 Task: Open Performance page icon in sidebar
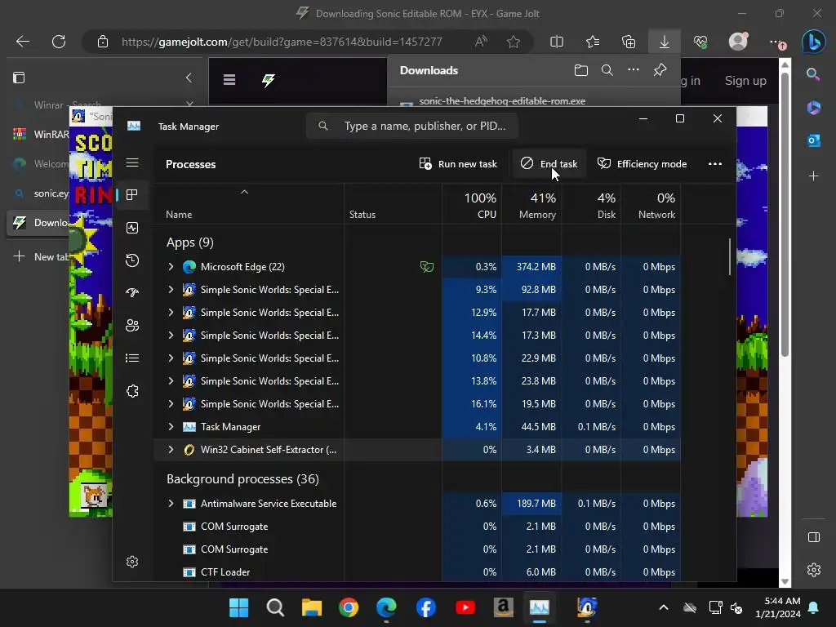click(132, 228)
